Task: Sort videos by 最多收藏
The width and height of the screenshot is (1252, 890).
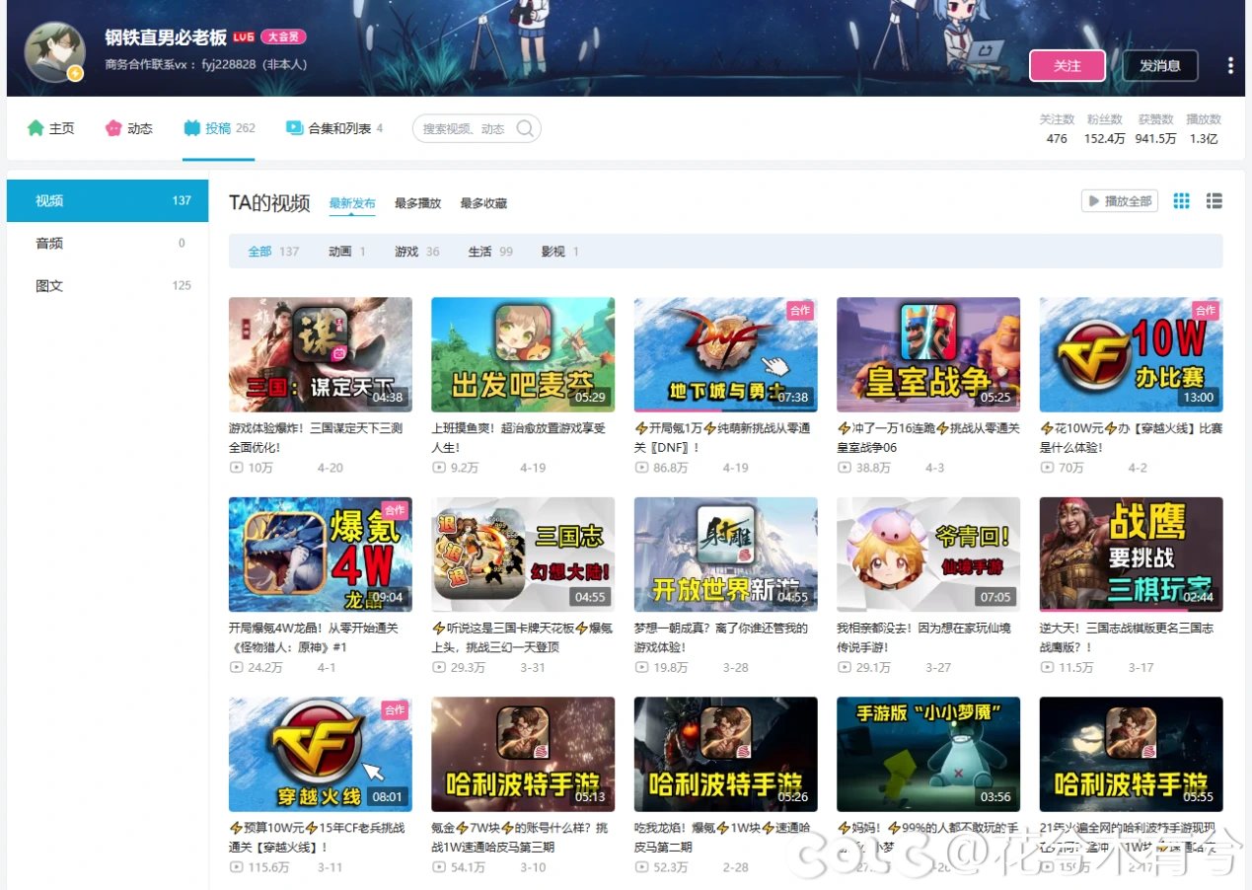Action: [483, 203]
